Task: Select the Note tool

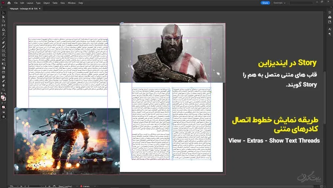Action: point(3,77)
